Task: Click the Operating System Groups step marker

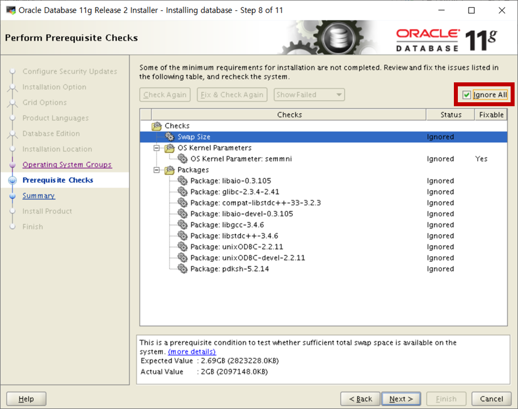Action: click(x=12, y=165)
